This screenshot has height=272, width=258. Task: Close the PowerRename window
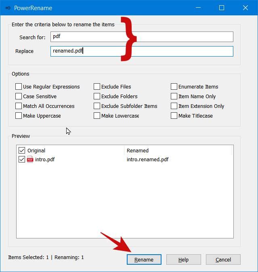[245, 8]
